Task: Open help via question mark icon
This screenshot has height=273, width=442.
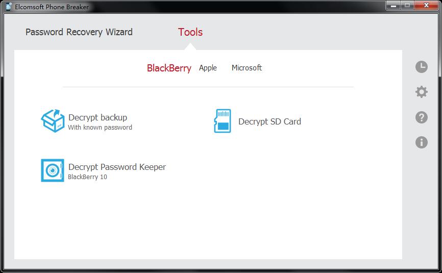Action: click(x=422, y=117)
